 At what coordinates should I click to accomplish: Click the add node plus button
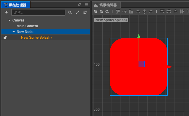pyautogui.click(x=6, y=12)
